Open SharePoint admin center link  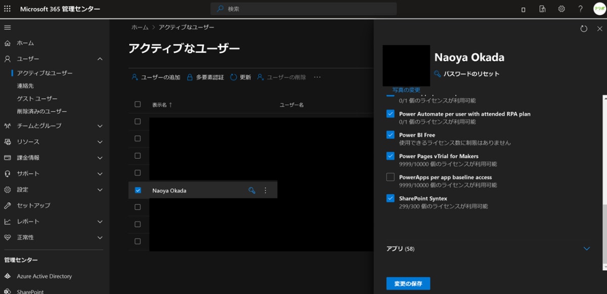tap(30, 291)
